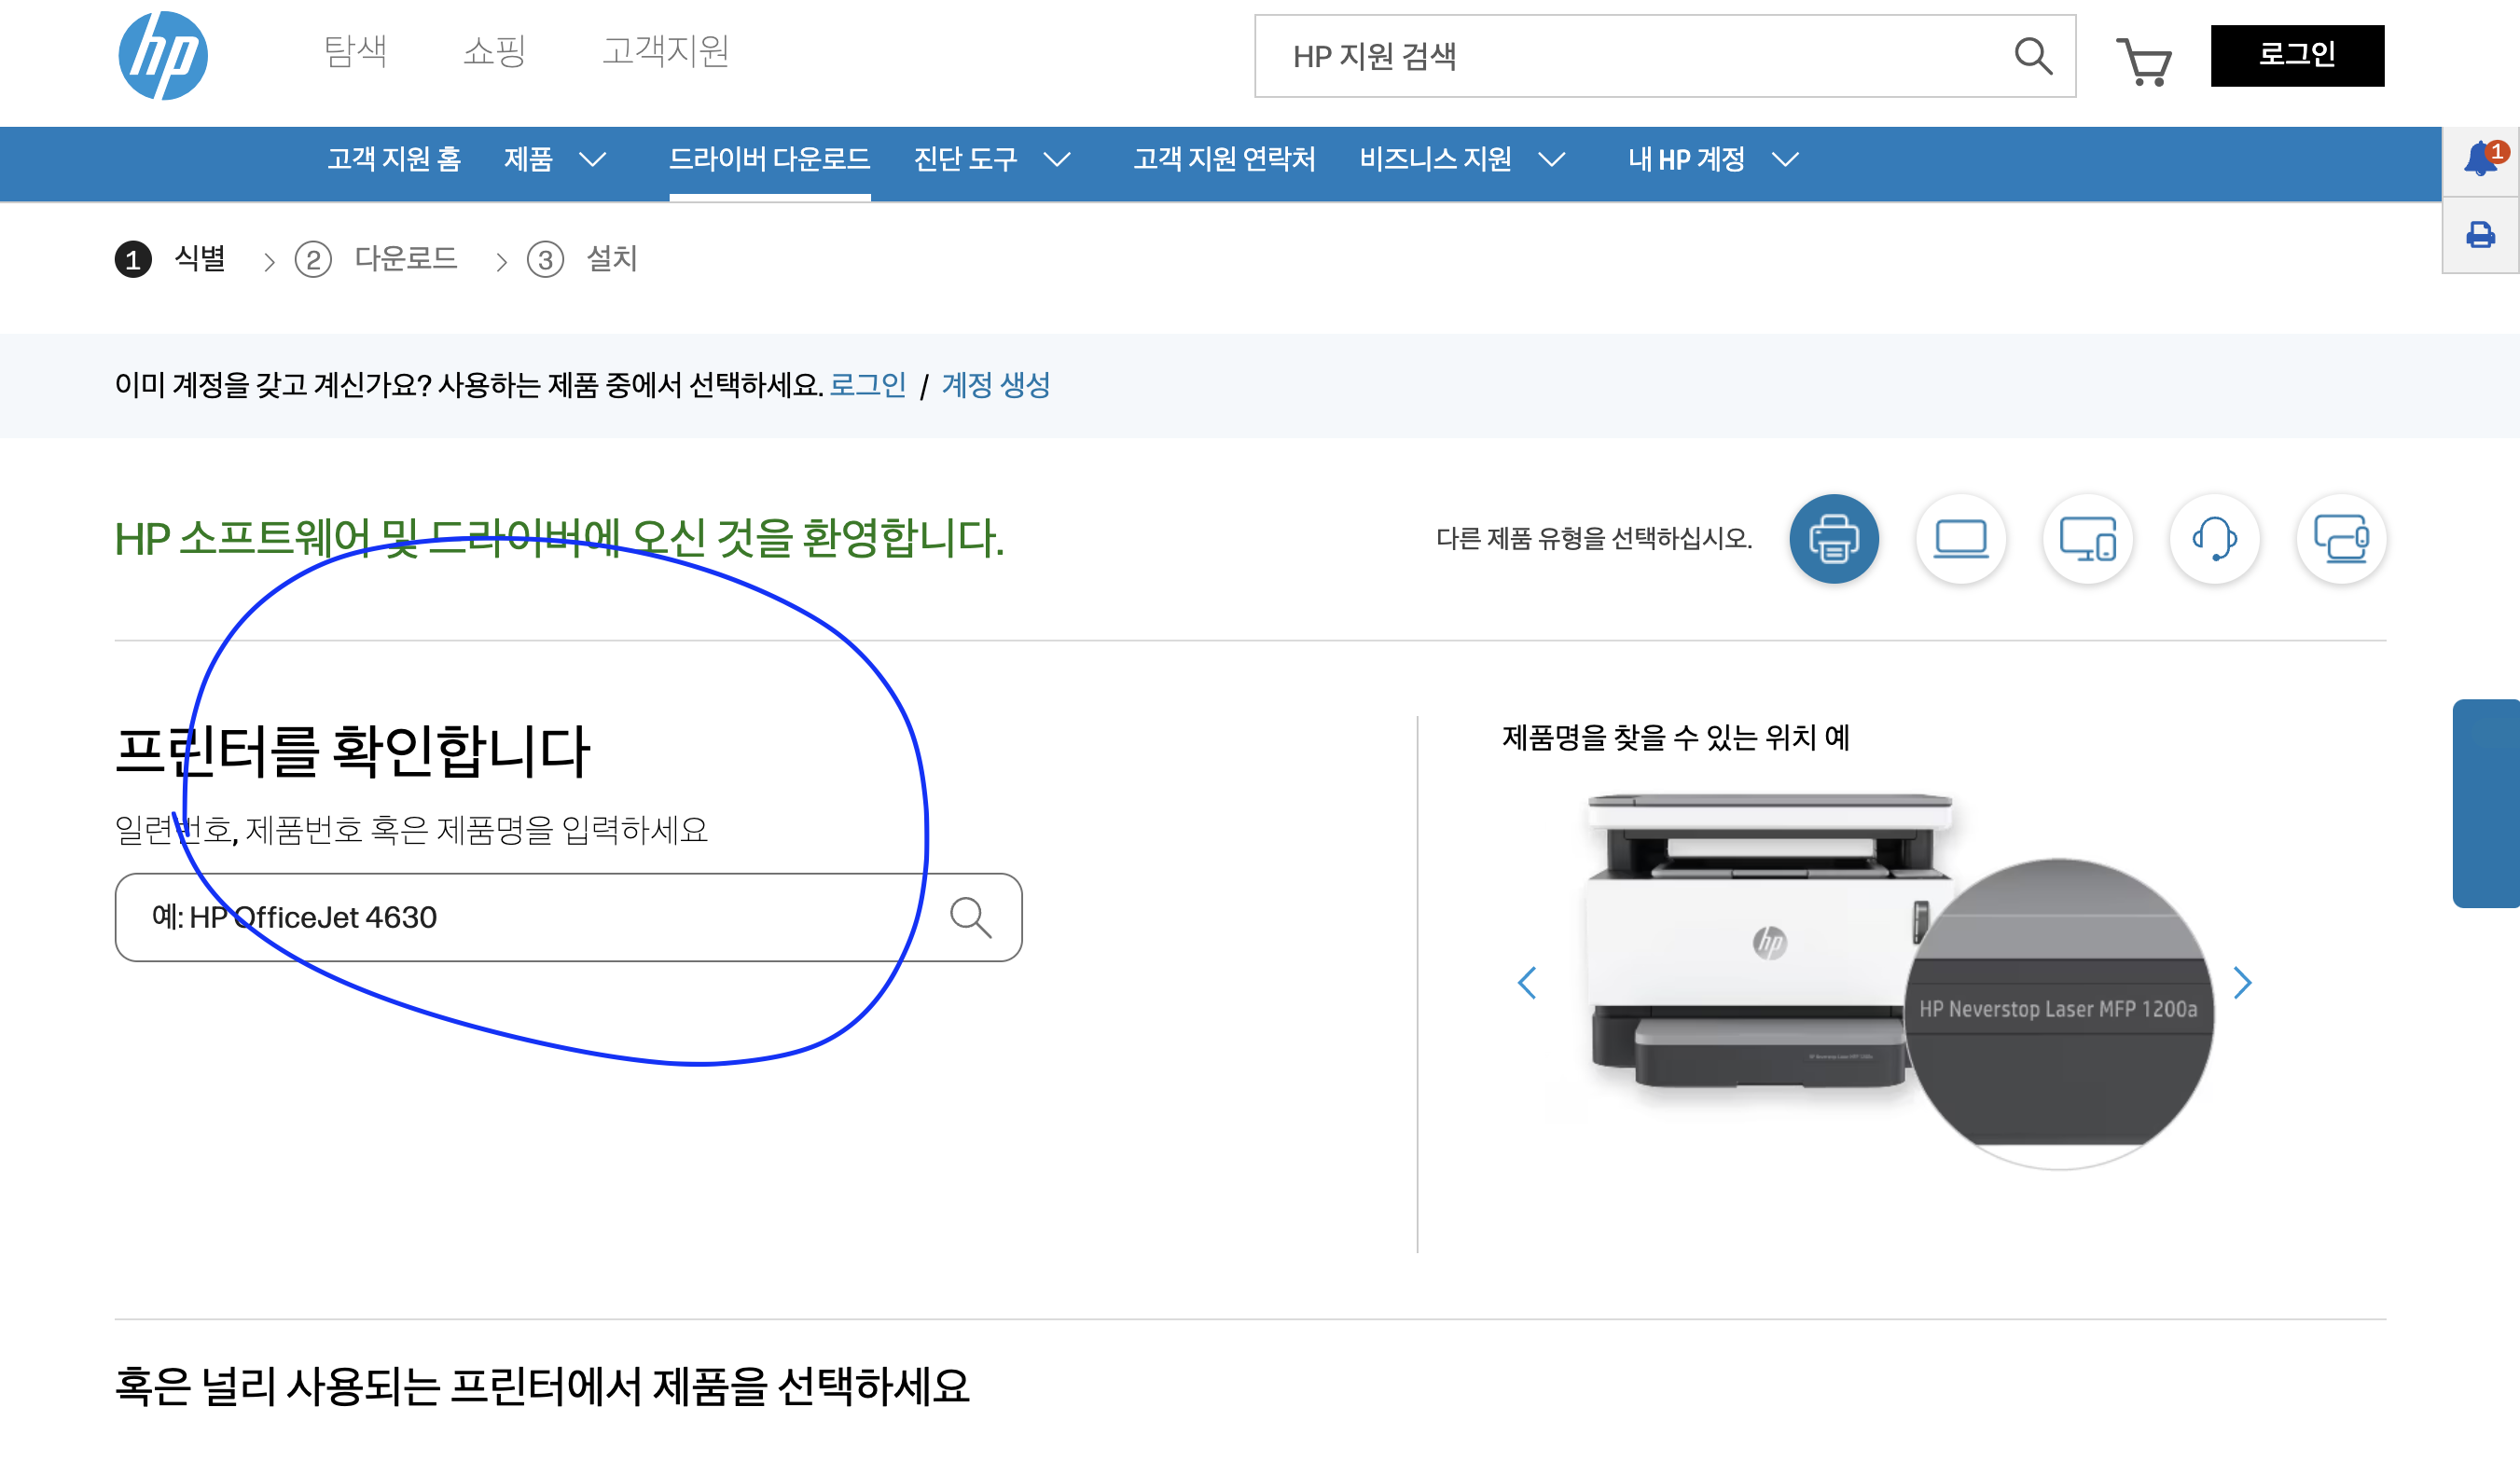The height and width of the screenshot is (1462, 2520).
Task: Select the desktop product type icon
Action: [2087, 539]
